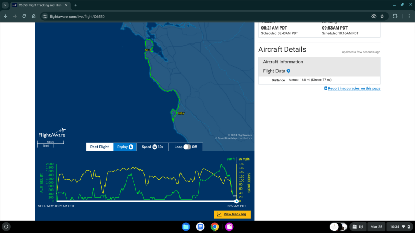Open site information icon in address bar
The width and height of the screenshot is (415, 233).
(x=45, y=17)
